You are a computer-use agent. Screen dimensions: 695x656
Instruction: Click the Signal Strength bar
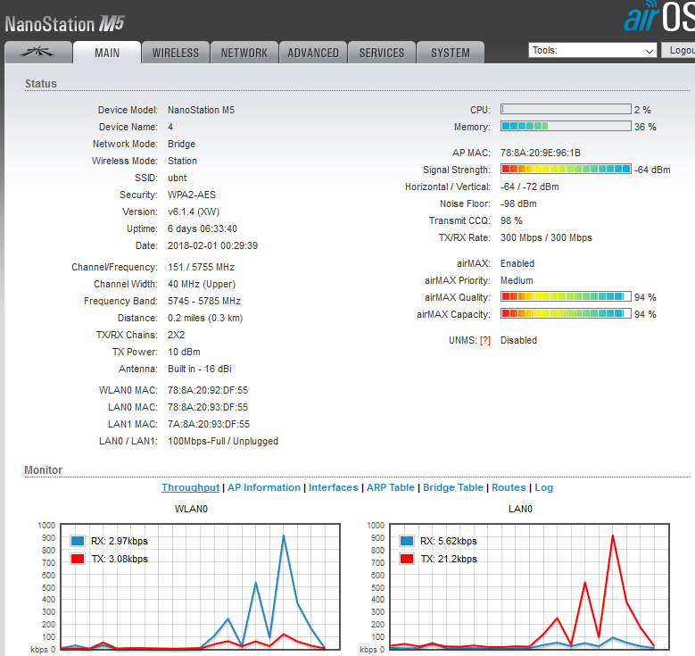click(566, 169)
